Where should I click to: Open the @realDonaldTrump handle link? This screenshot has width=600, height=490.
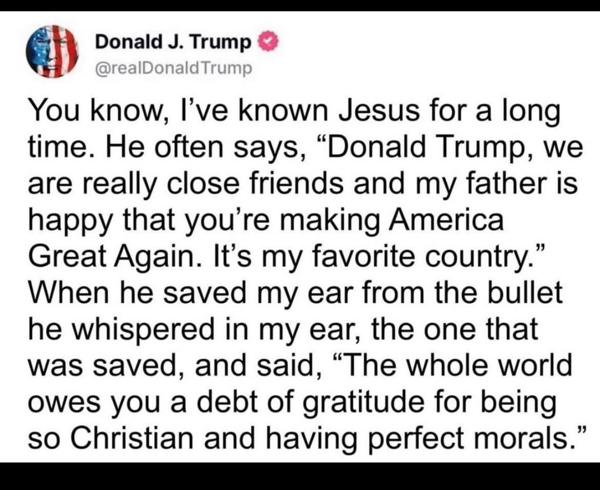174,68
